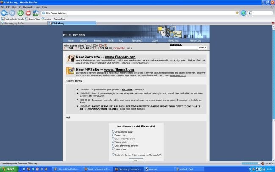Click the page vertical scrollbar
The height and width of the screenshot is (172, 275).
[273, 93]
